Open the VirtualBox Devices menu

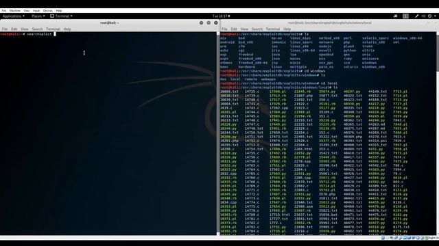[47, 11]
